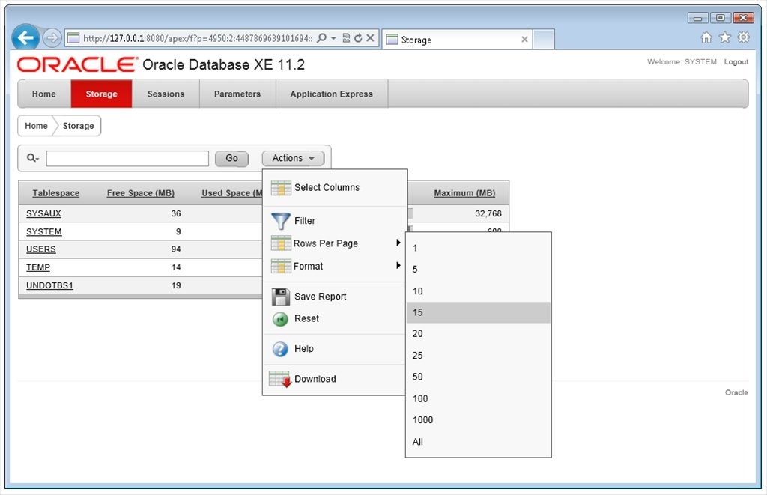Open favorites star icon

(x=725, y=37)
